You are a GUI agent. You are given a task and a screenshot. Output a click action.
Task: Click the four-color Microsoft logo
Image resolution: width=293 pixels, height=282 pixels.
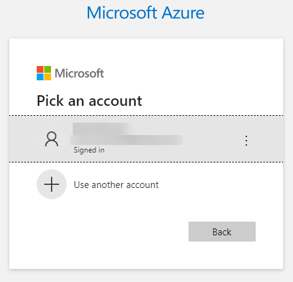click(x=44, y=73)
